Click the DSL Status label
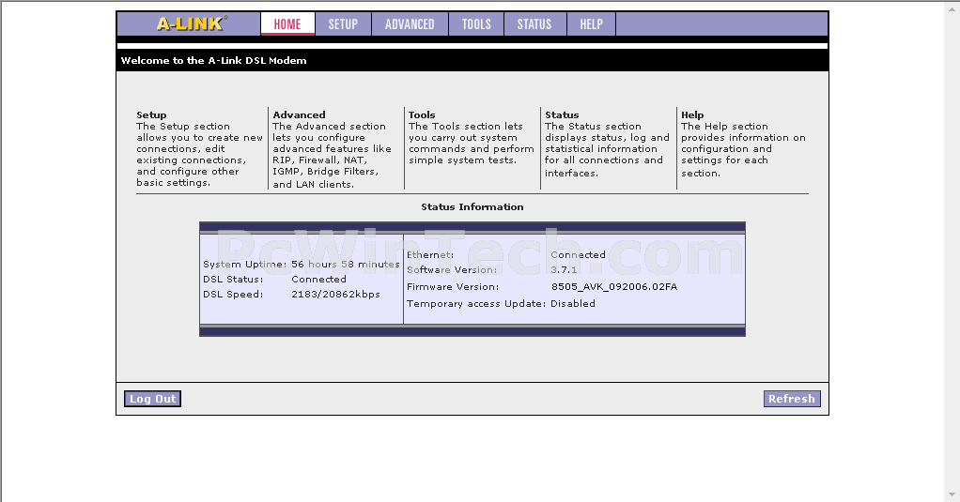This screenshot has width=960, height=502. tap(233, 280)
